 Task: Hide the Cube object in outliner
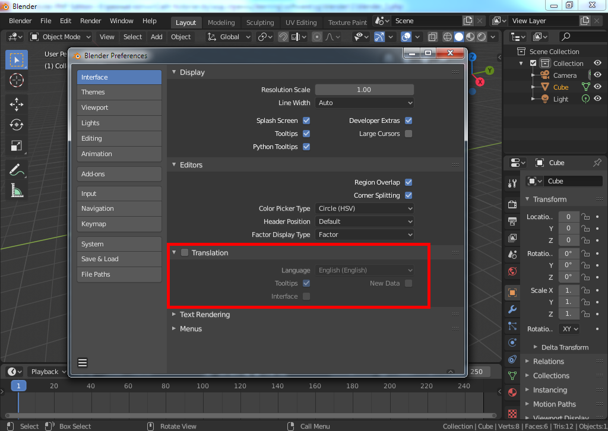[x=597, y=87]
